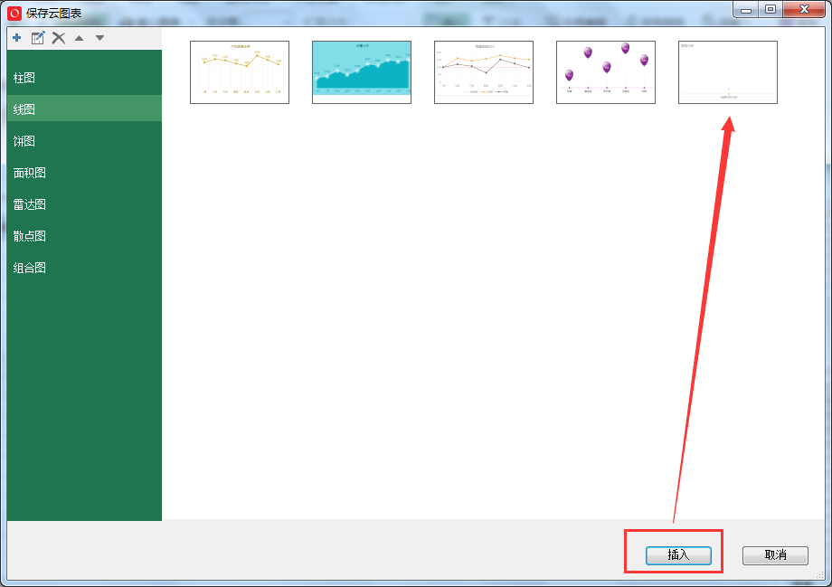
Task: Select the teal area chart thumbnail
Action: [x=362, y=72]
